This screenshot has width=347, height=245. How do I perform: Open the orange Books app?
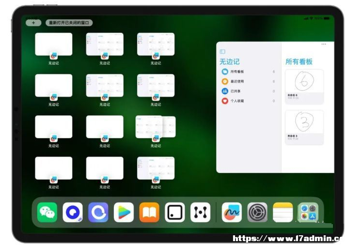[x=149, y=212]
